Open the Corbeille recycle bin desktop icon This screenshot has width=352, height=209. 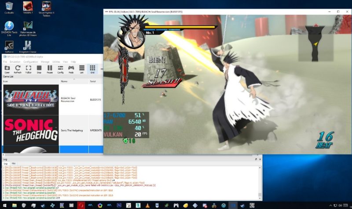click(9, 8)
